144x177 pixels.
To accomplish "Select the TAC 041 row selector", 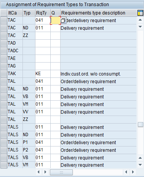I will pos(4,20).
